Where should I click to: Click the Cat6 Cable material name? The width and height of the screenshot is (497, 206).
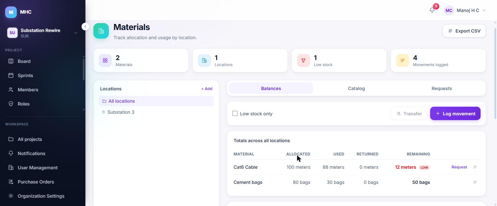coord(245,167)
